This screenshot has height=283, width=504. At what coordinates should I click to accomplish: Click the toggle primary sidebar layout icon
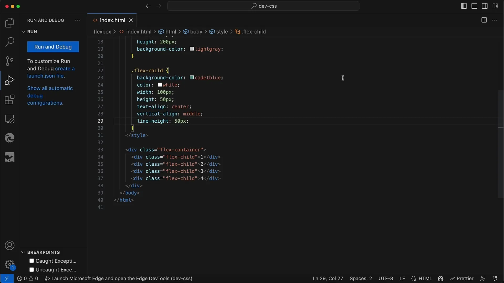(x=464, y=6)
